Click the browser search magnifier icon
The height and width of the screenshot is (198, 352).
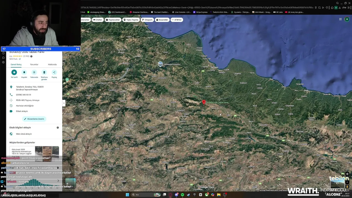click(337, 3)
